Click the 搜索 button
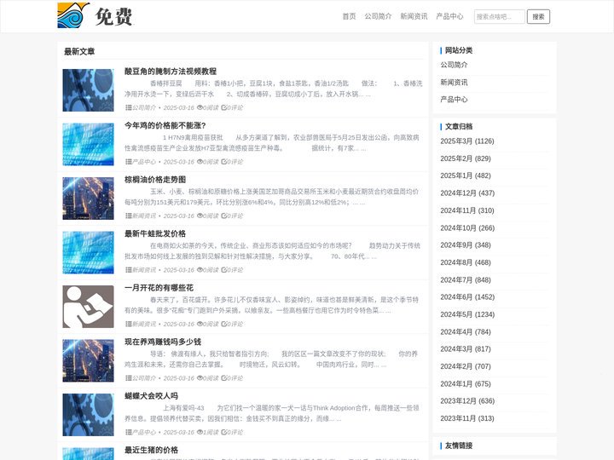The height and width of the screenshot is (460, 614). coord(538,17)
